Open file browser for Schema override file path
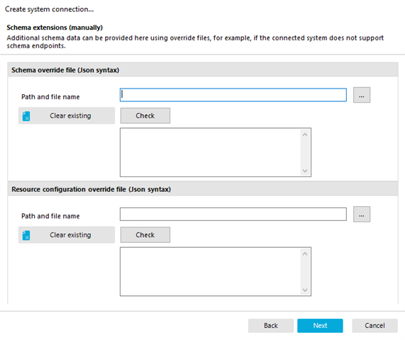405x340 pixels. click(x=362, y=95)
